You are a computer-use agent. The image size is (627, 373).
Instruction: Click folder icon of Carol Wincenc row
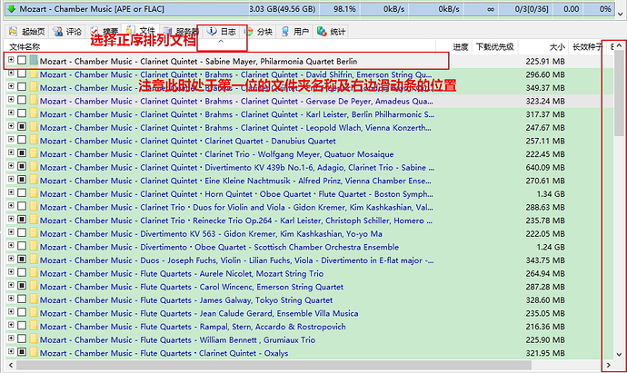[34, 286]
